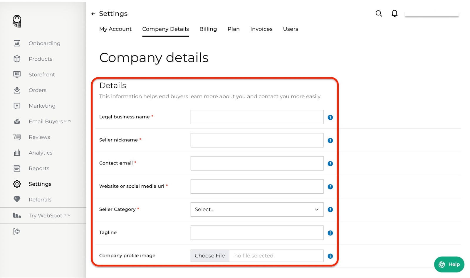
Task: View the Invoices tab
Action: (x=261, y=29)
